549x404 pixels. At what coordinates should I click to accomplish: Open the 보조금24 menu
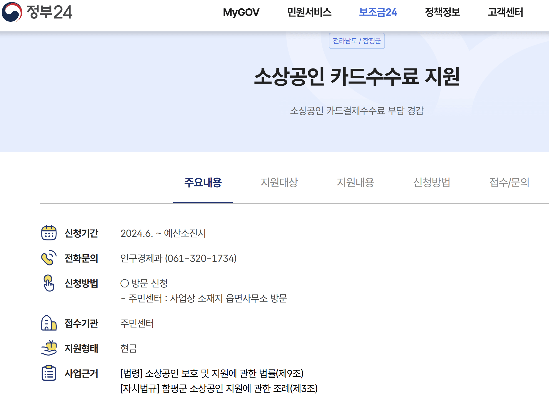[x=378, y=12]
